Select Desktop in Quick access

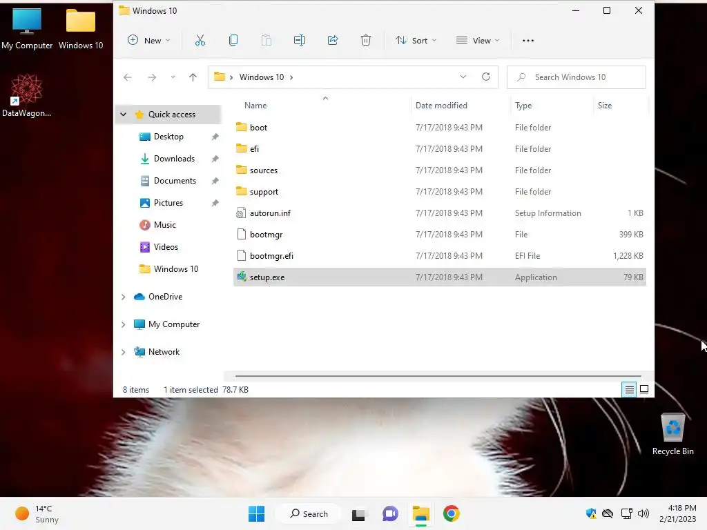point(168,137)
